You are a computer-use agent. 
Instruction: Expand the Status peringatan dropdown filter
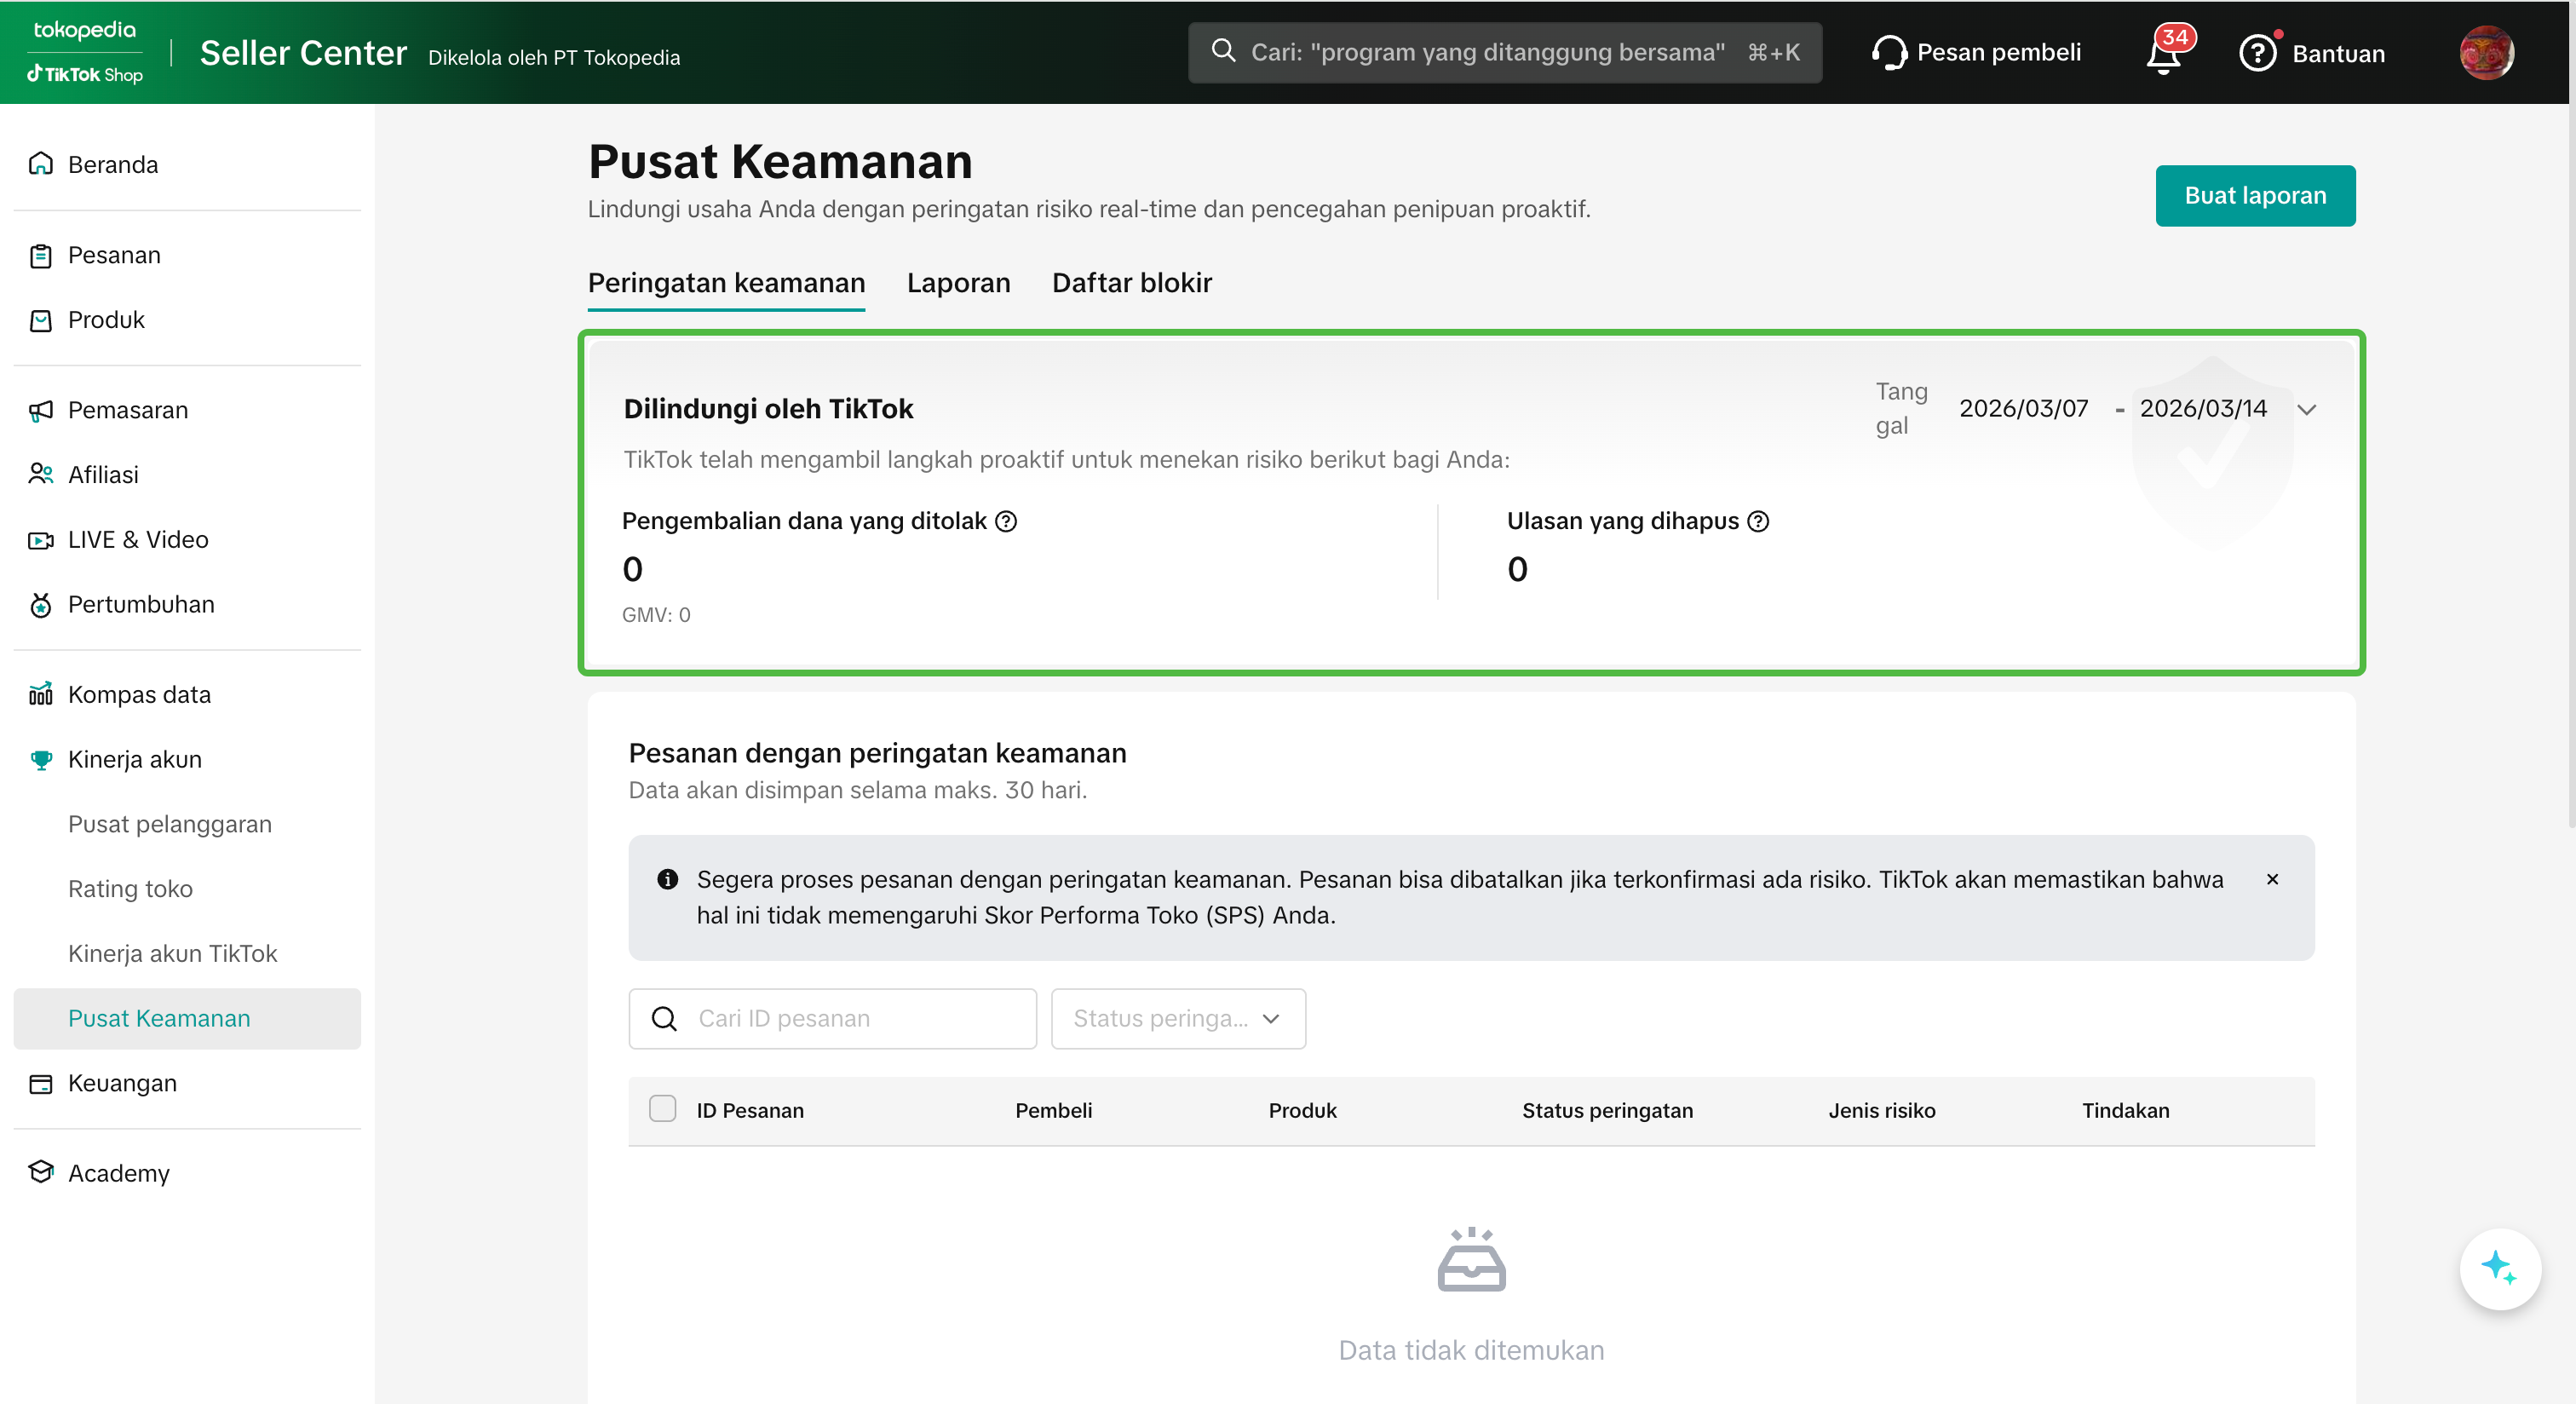point(1177,1018)
